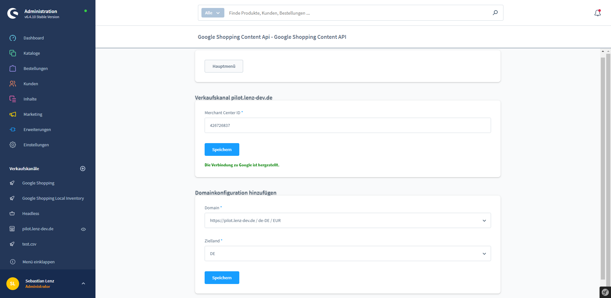The width and height of the screenshot is (611, 298).
Task: Click scrollbar up arrow
Action: click(x=603, y=51)
